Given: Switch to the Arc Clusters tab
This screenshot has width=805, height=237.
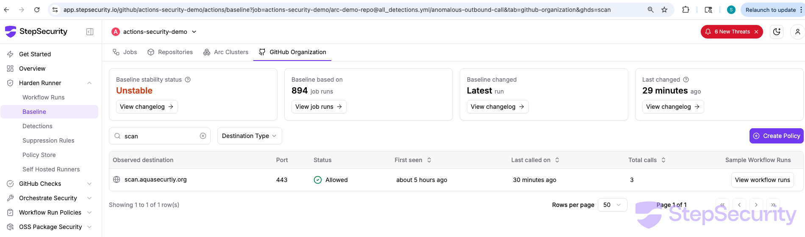Looking at the screenshot, I should 226,52.
